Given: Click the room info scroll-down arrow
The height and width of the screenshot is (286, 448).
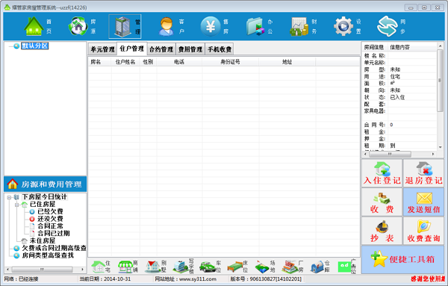Looking at the screenshot, I should coord(440,147).
